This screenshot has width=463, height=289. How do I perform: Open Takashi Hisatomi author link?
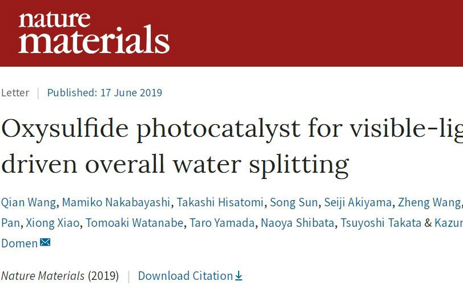(x=220, y=202)
